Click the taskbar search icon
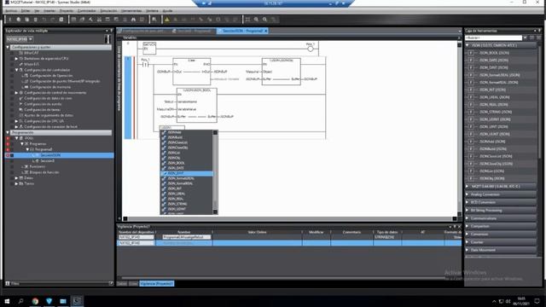The width and height of the screenshot is (546, 307). [20, 301]
